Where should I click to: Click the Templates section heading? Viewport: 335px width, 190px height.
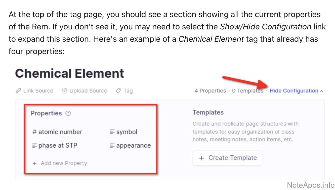click(x=208, y=112)
